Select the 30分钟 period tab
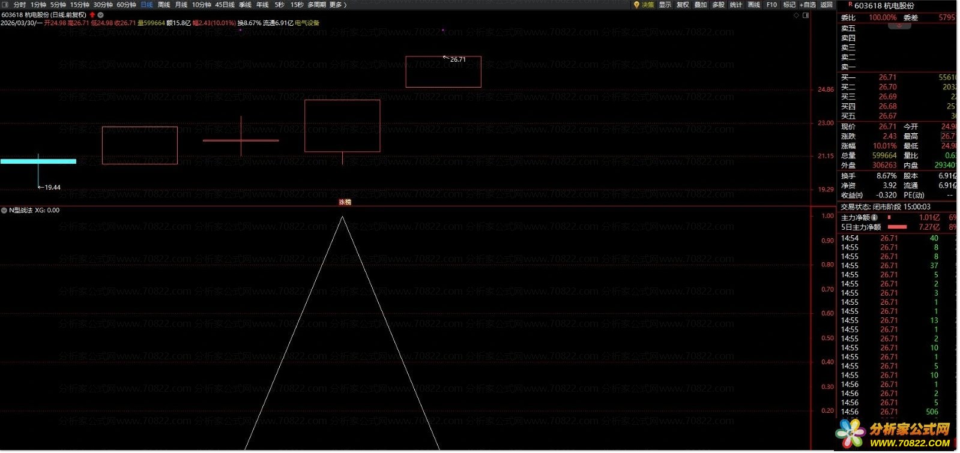 tap(103, 5)
